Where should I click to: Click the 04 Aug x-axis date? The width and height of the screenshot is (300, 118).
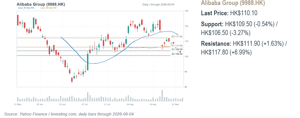point(130,104)
